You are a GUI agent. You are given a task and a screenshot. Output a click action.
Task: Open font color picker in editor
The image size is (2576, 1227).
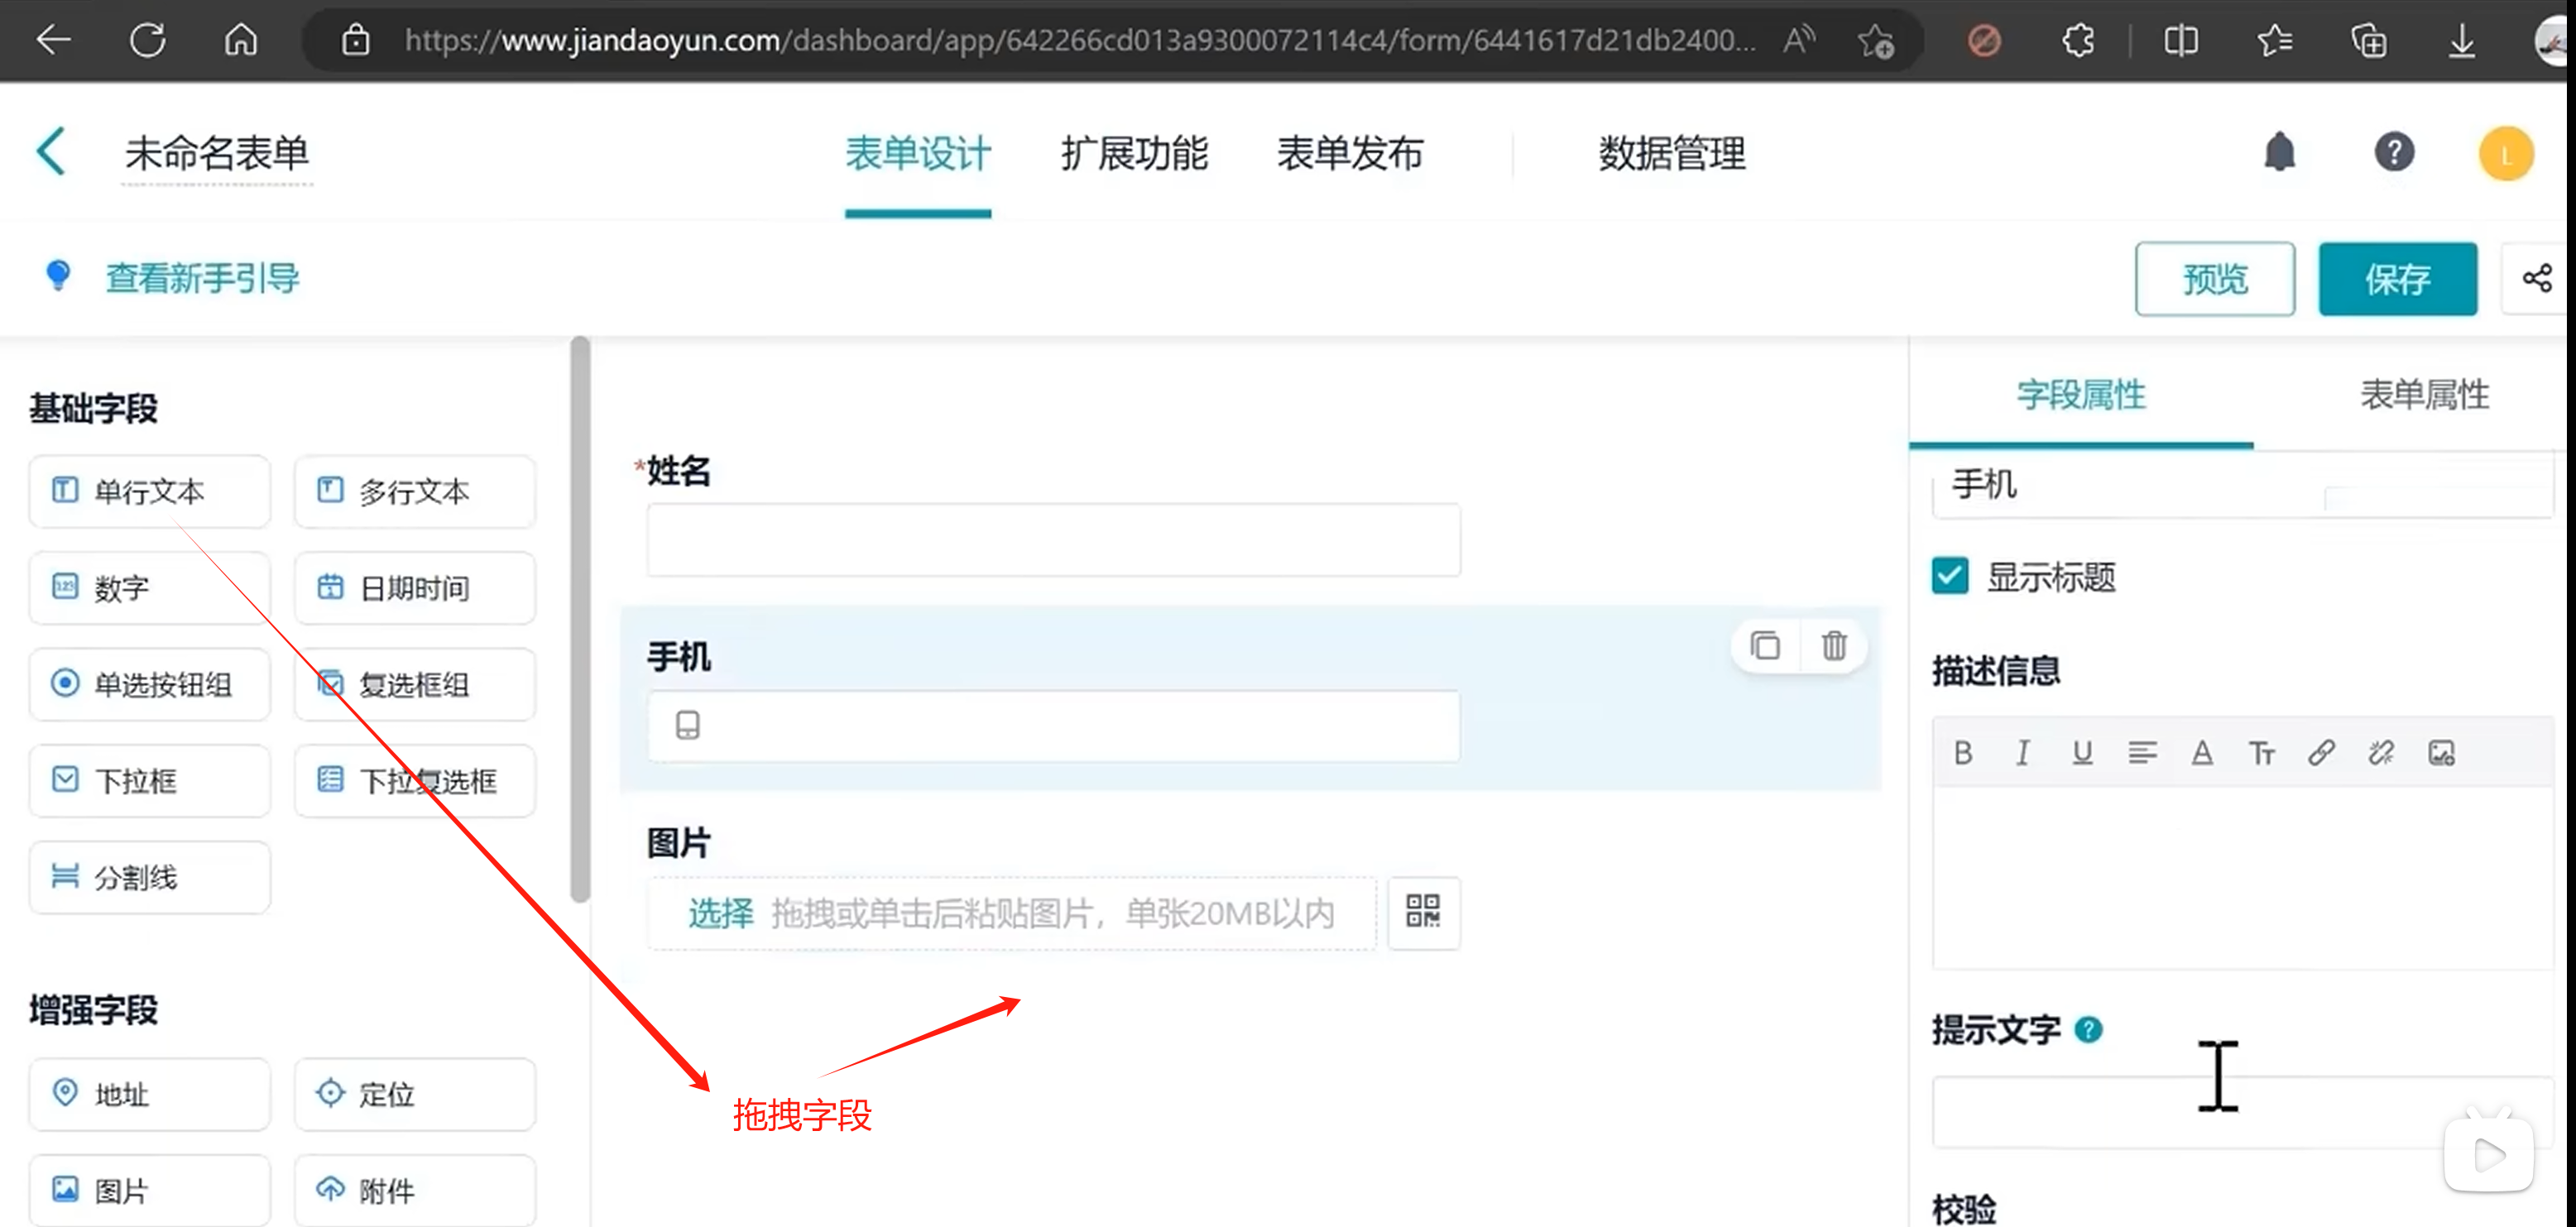(2201, 752)
